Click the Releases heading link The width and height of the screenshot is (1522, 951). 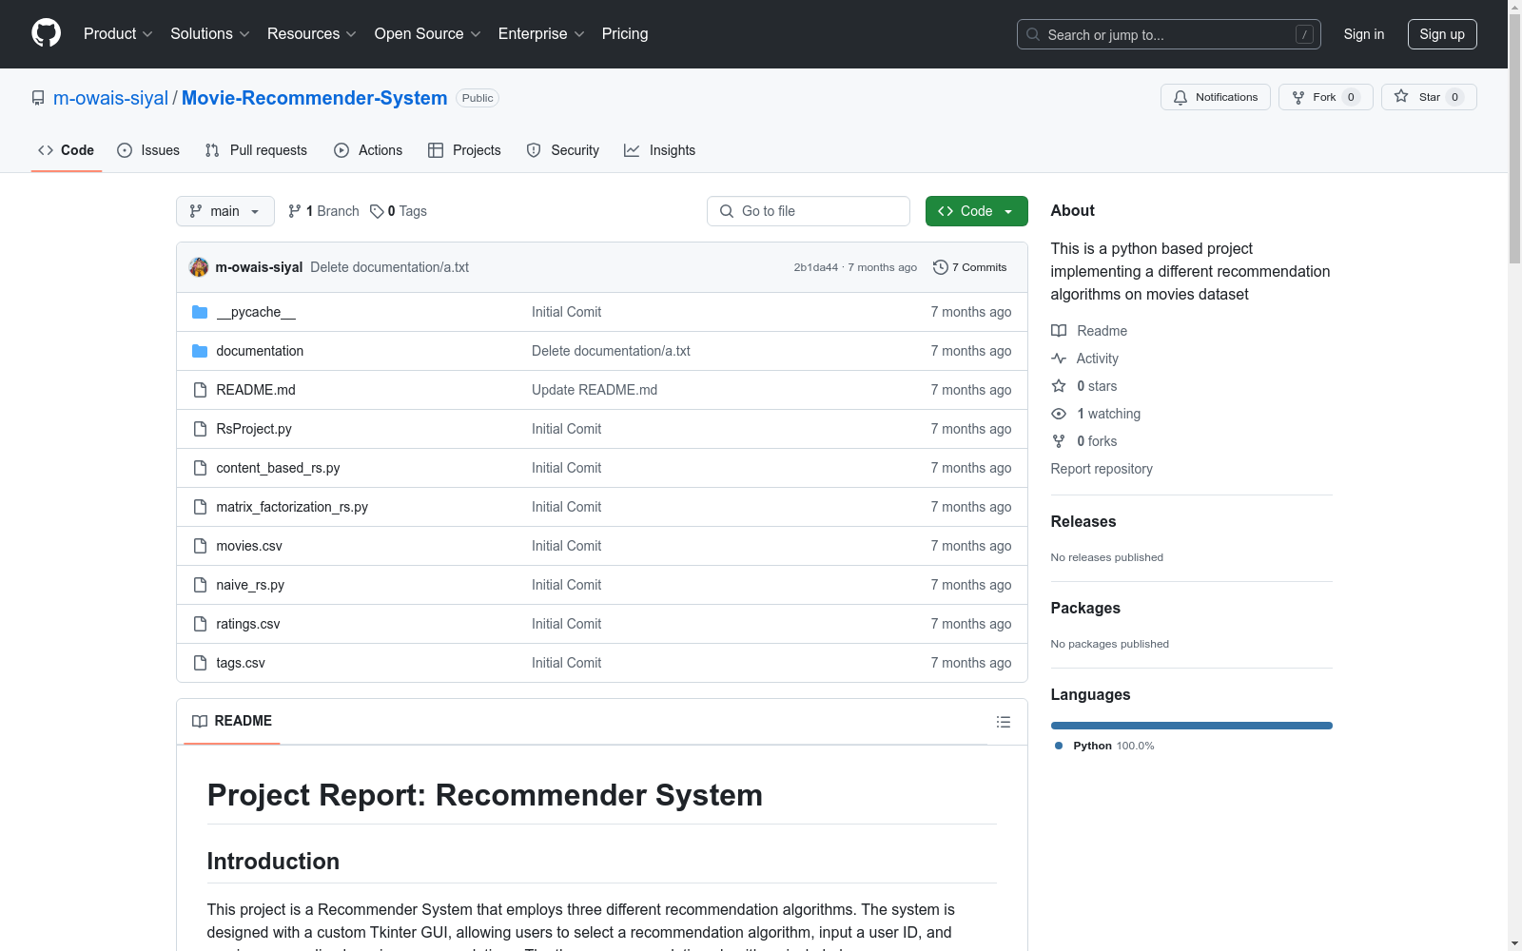click(1083, 521)
